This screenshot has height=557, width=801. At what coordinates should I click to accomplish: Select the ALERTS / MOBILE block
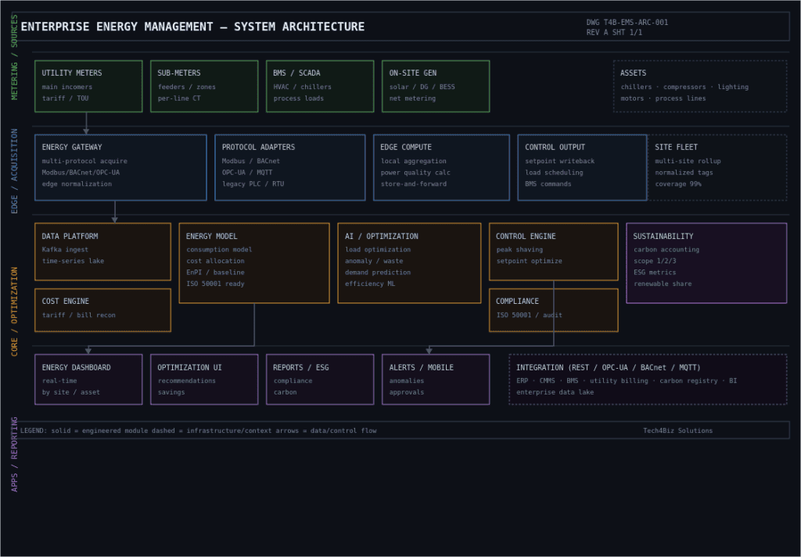(436, 380)
